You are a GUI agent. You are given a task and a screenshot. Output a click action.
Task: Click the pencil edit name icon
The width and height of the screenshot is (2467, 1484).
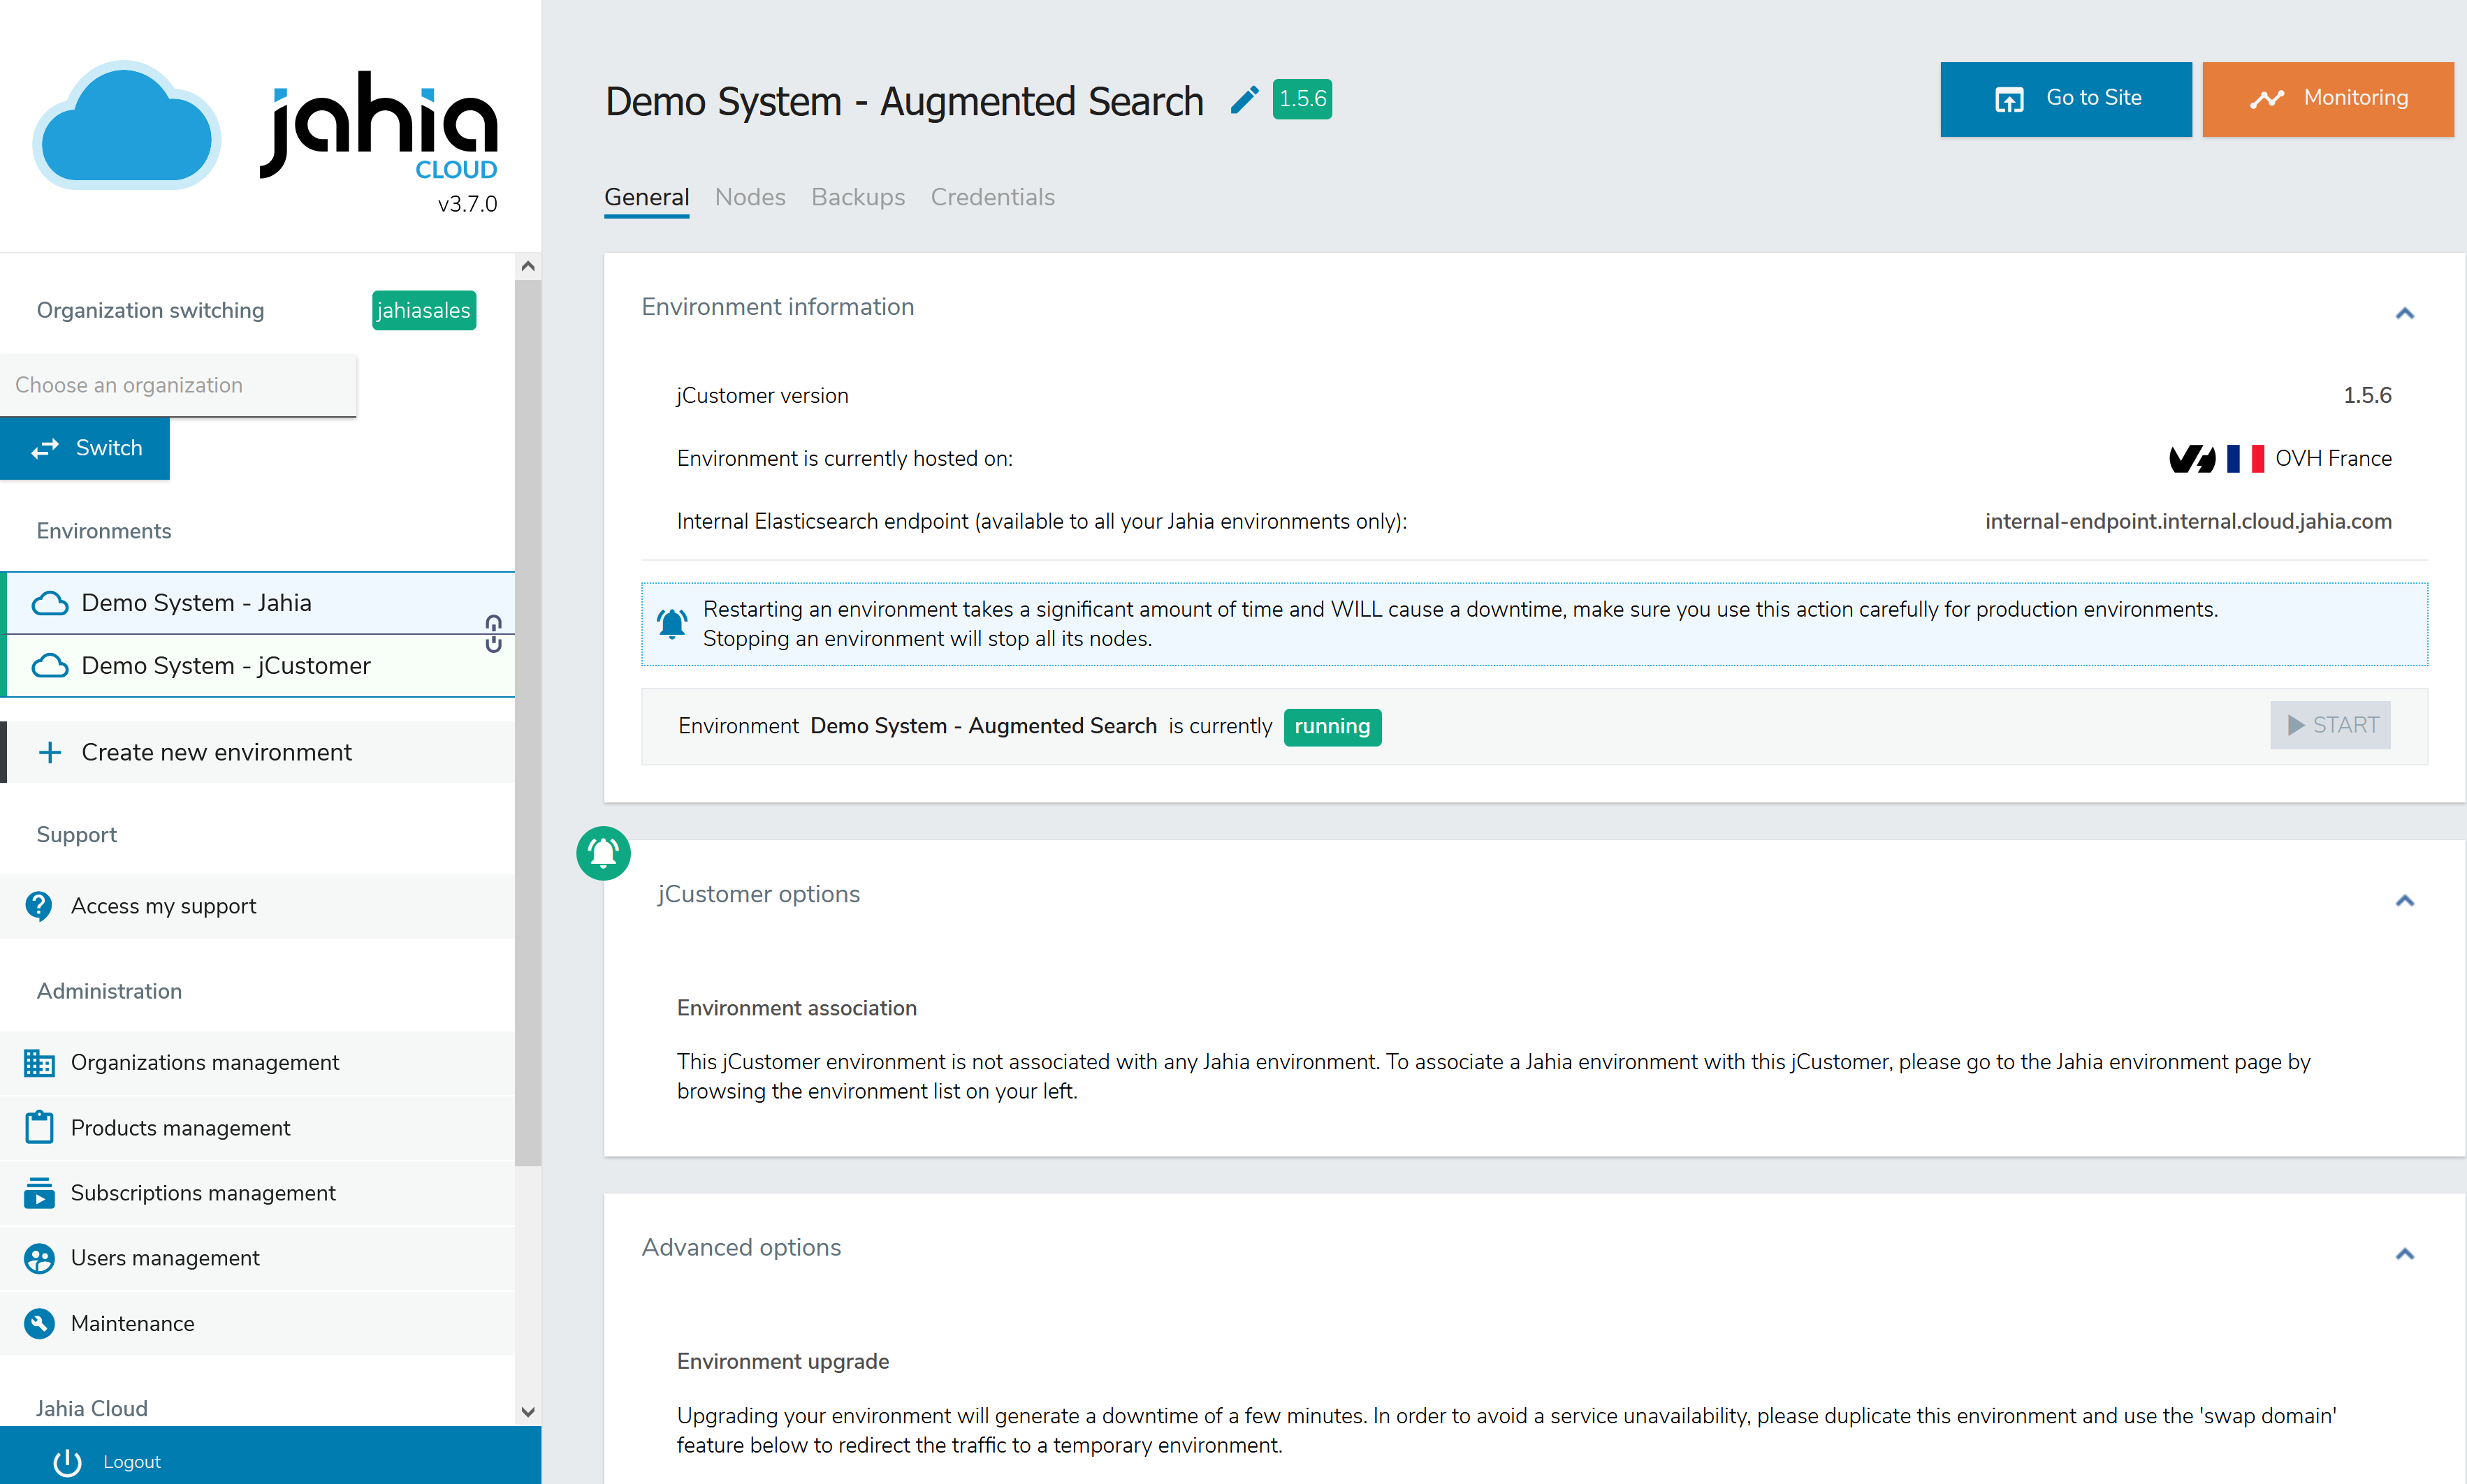[x=1244, y=100]
